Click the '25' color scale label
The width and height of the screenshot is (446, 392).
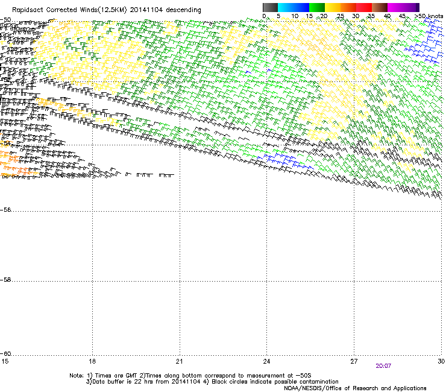[x=340, y=16]
